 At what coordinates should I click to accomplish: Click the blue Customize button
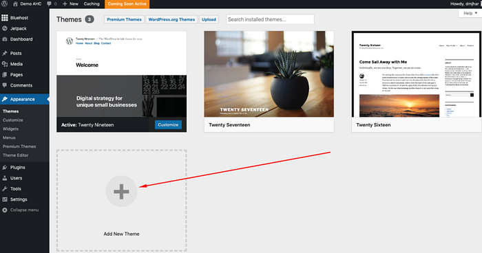tap(168, 124)
